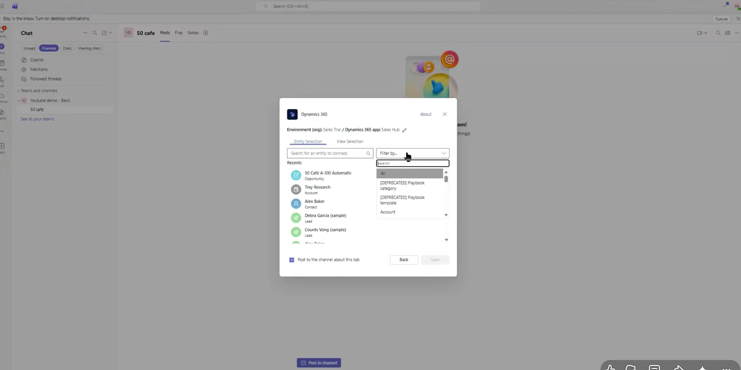Choose [DEPRECATED] Playbook category filter option
Image resolution: width=741 pixels, height=370 pixels.
tap(410, 185)
